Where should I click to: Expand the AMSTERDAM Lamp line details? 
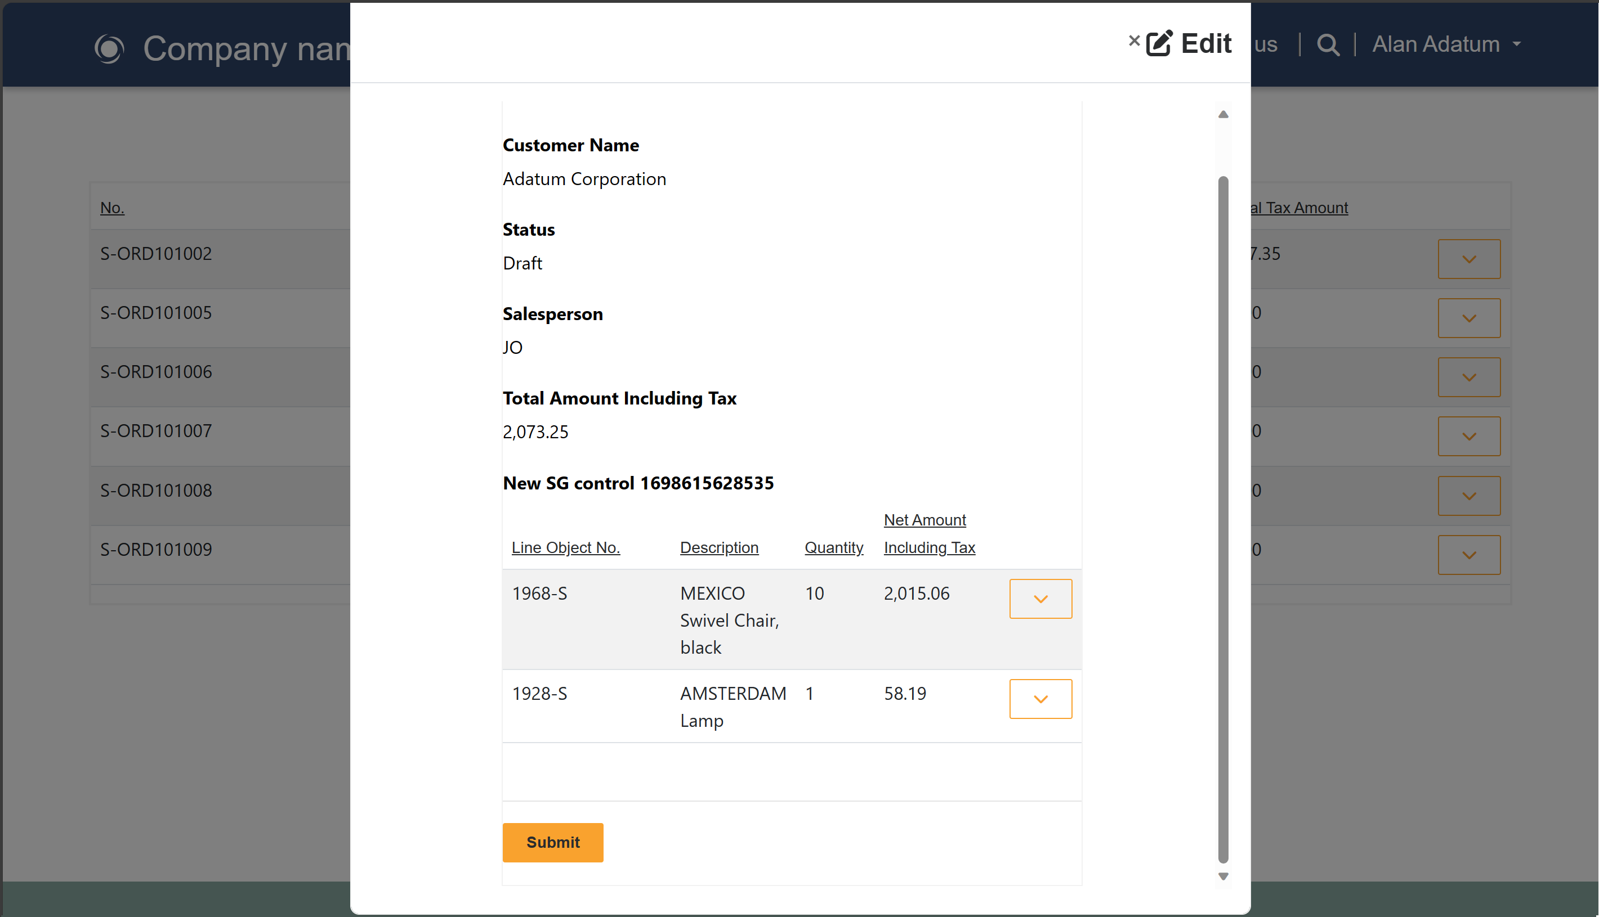pyautogui.click(x=1040, y=699)
